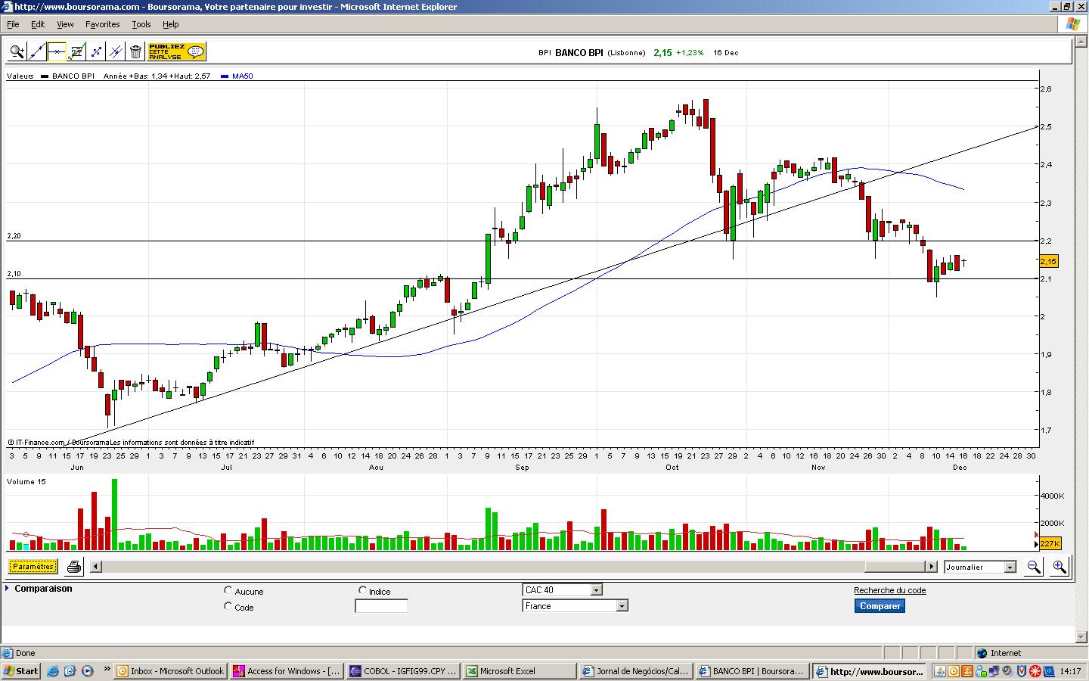Click the Volume 15 label
Screen dimensions: 1089x681
26,481
